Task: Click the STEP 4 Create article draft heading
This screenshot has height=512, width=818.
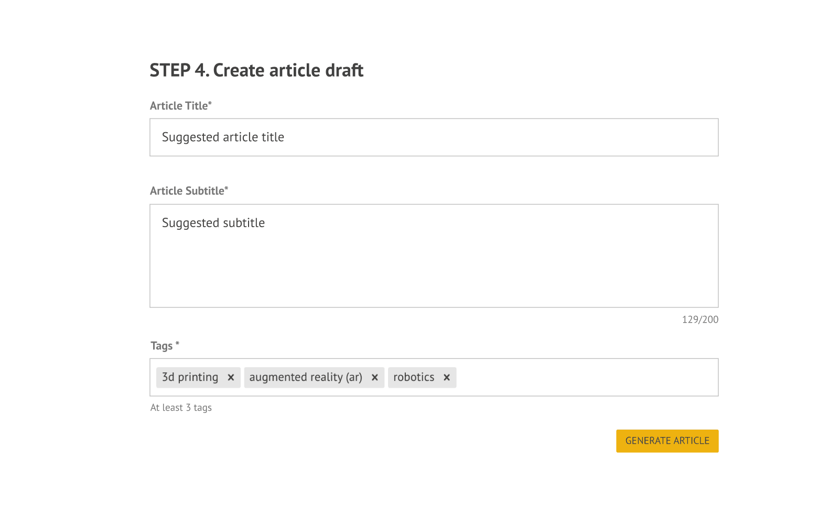Action: tap(256, 70)
